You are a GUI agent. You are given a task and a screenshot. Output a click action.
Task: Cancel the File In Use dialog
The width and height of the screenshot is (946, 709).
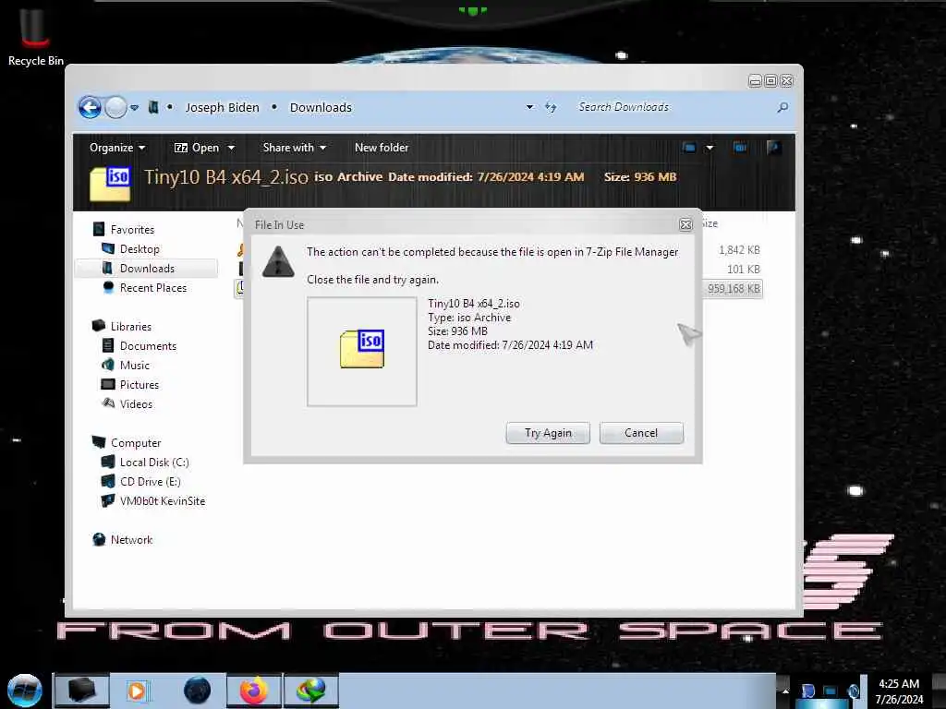point(641,433)
